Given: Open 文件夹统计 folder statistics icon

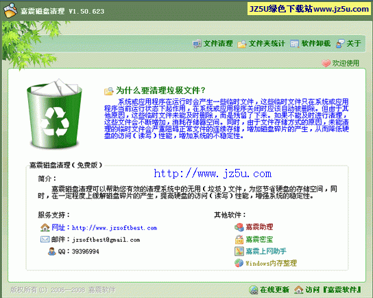Looking at the screenshot, I should 242,44.
